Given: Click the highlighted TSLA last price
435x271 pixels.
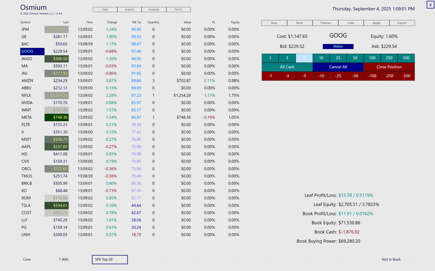Looking at the screenshot, I should tap(56, 205).
